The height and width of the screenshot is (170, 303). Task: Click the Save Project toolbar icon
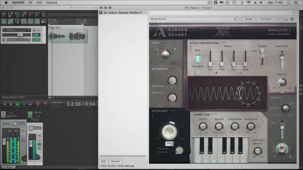pos(17,15)
